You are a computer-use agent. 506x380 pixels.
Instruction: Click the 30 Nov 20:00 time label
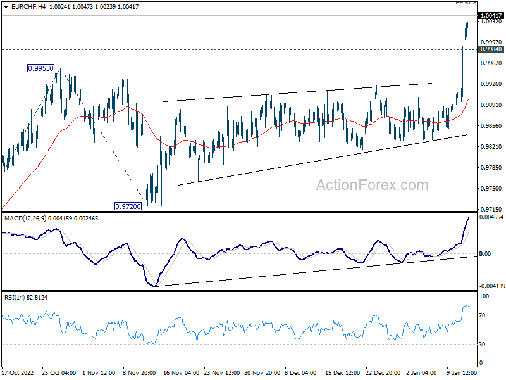262,372
